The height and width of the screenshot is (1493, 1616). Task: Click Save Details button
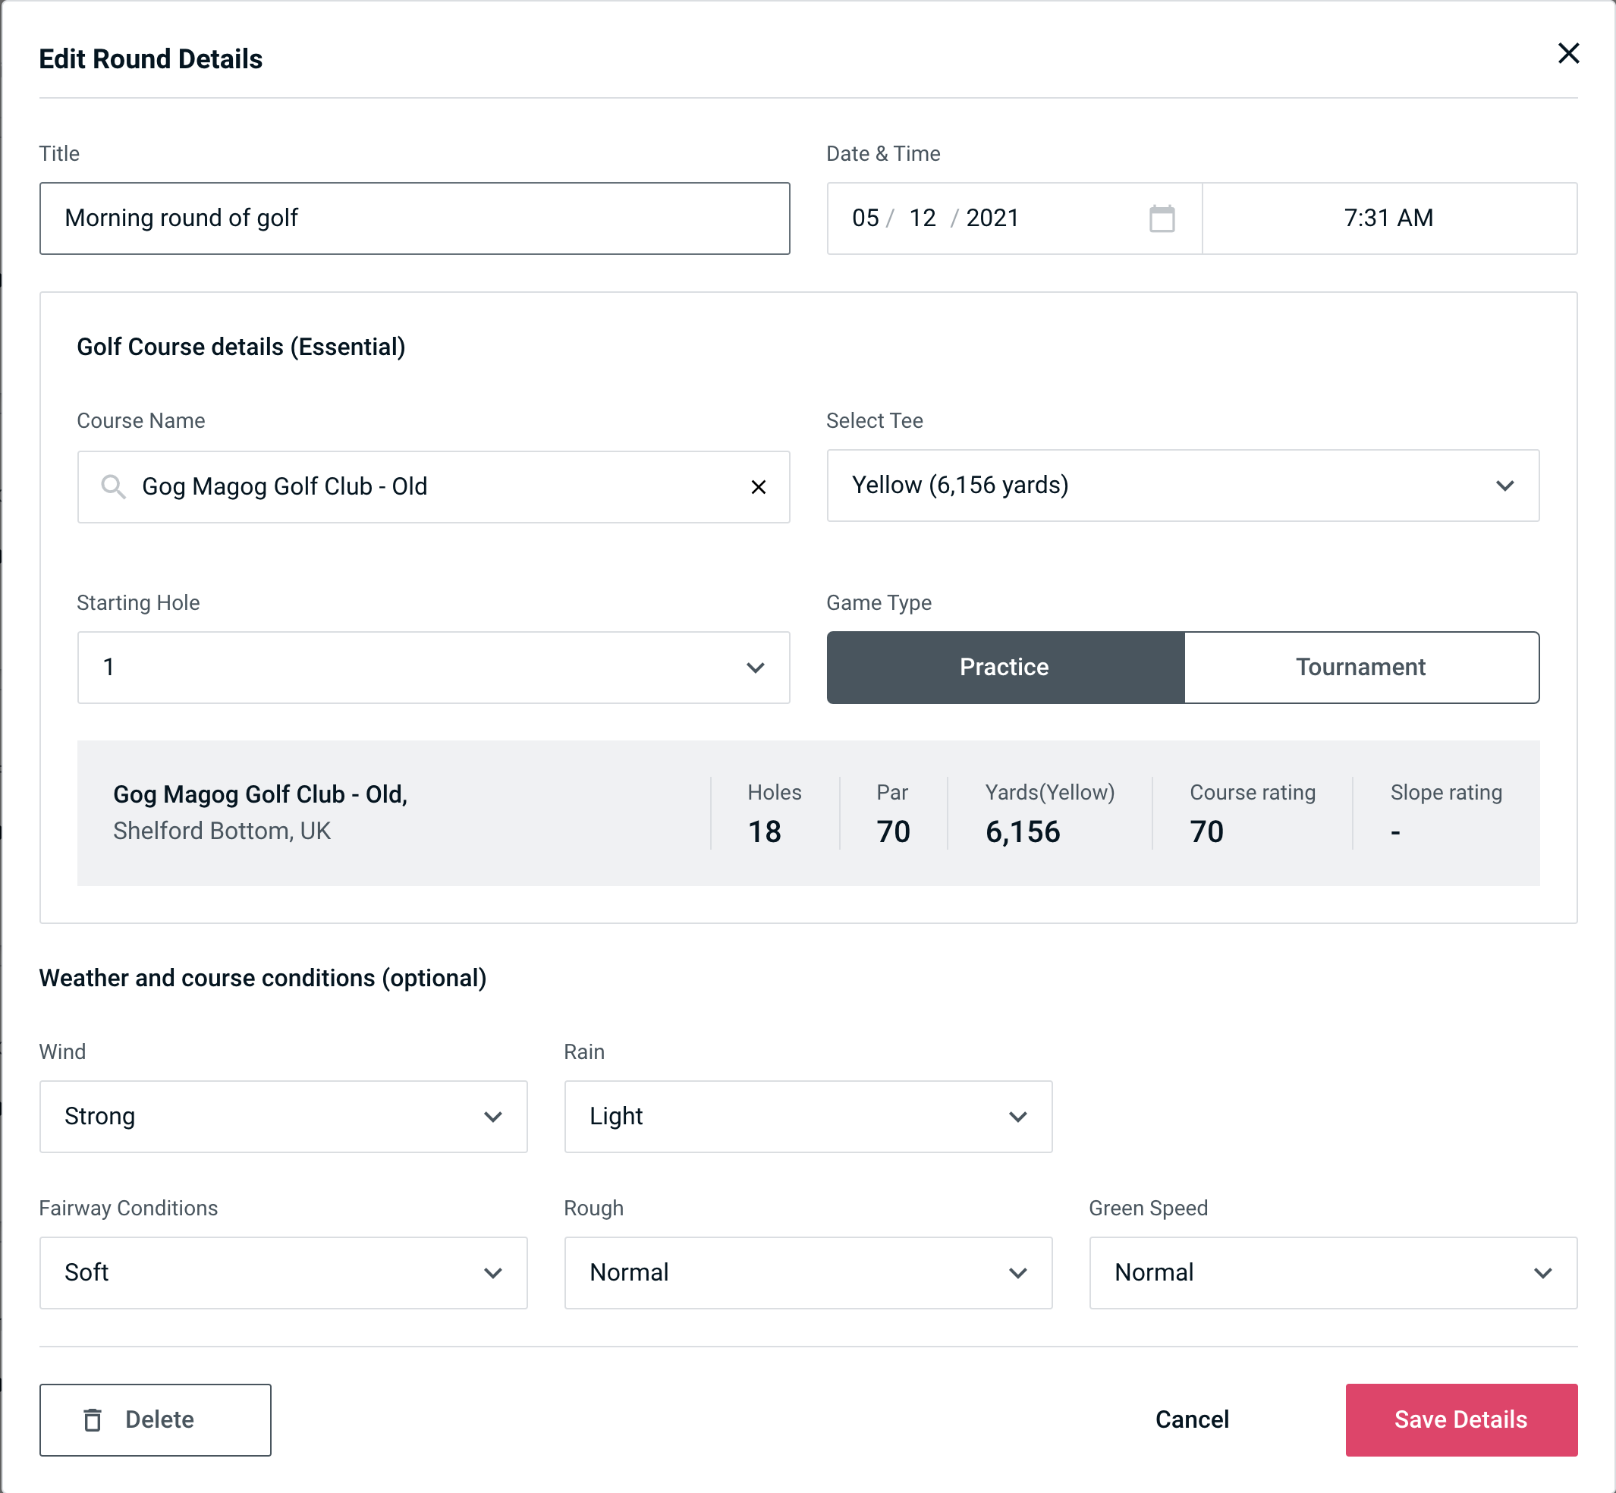1460,1420
